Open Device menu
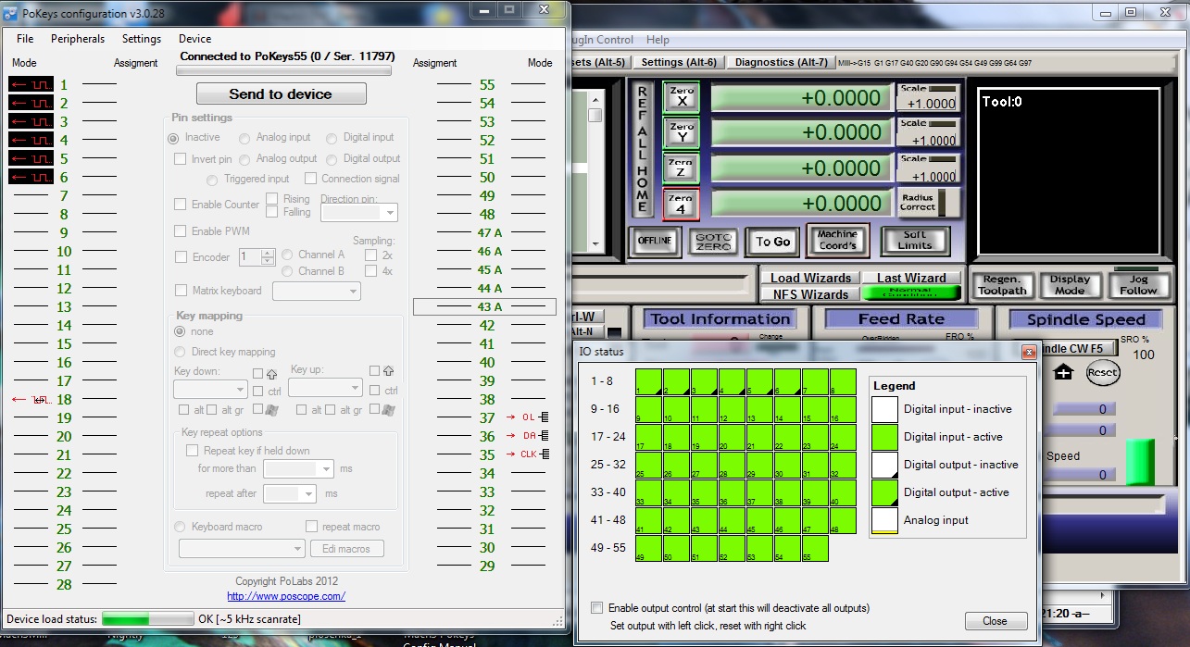This screenshot has height=647, width=1190. (x=195, y=39)
